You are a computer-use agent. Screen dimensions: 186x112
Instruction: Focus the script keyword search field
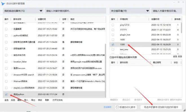(75, 11)
